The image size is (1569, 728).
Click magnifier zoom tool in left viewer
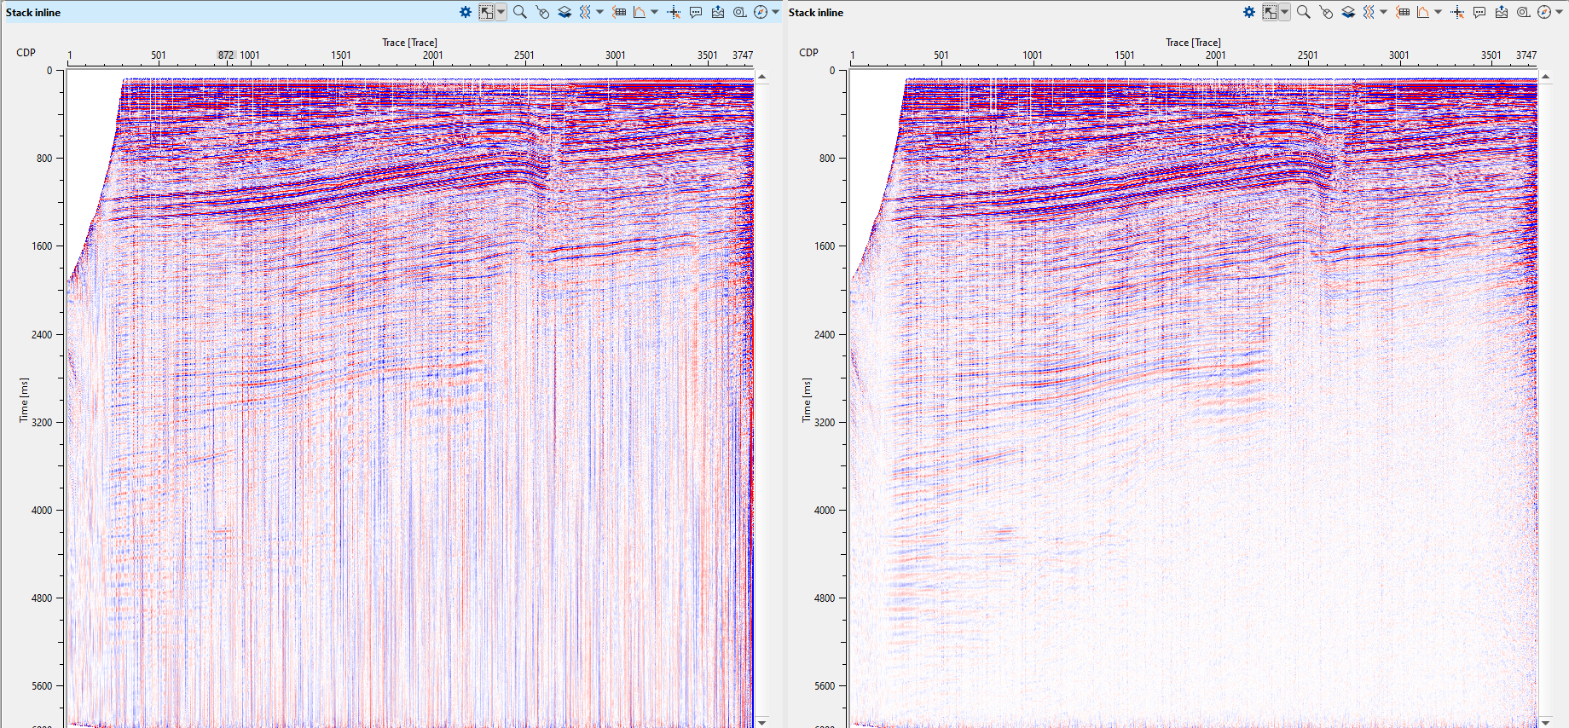click(519, 12)
